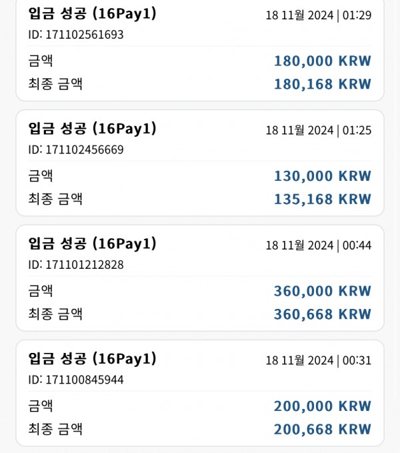This screenshot has width=400, height=453.
Task: Select the 360,000 KRW amount
Action: (x=323, y=291)
